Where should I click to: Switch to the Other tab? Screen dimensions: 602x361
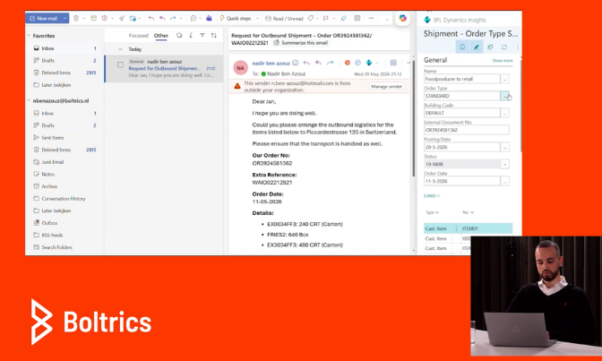coord(161,35)
